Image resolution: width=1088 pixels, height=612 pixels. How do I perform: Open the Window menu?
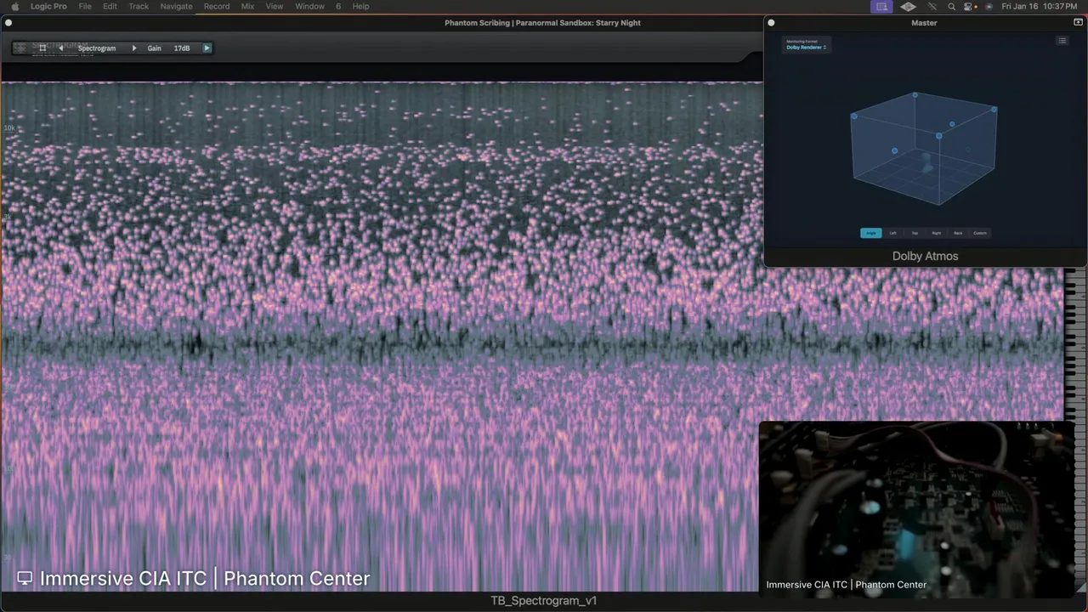point(309,6)
